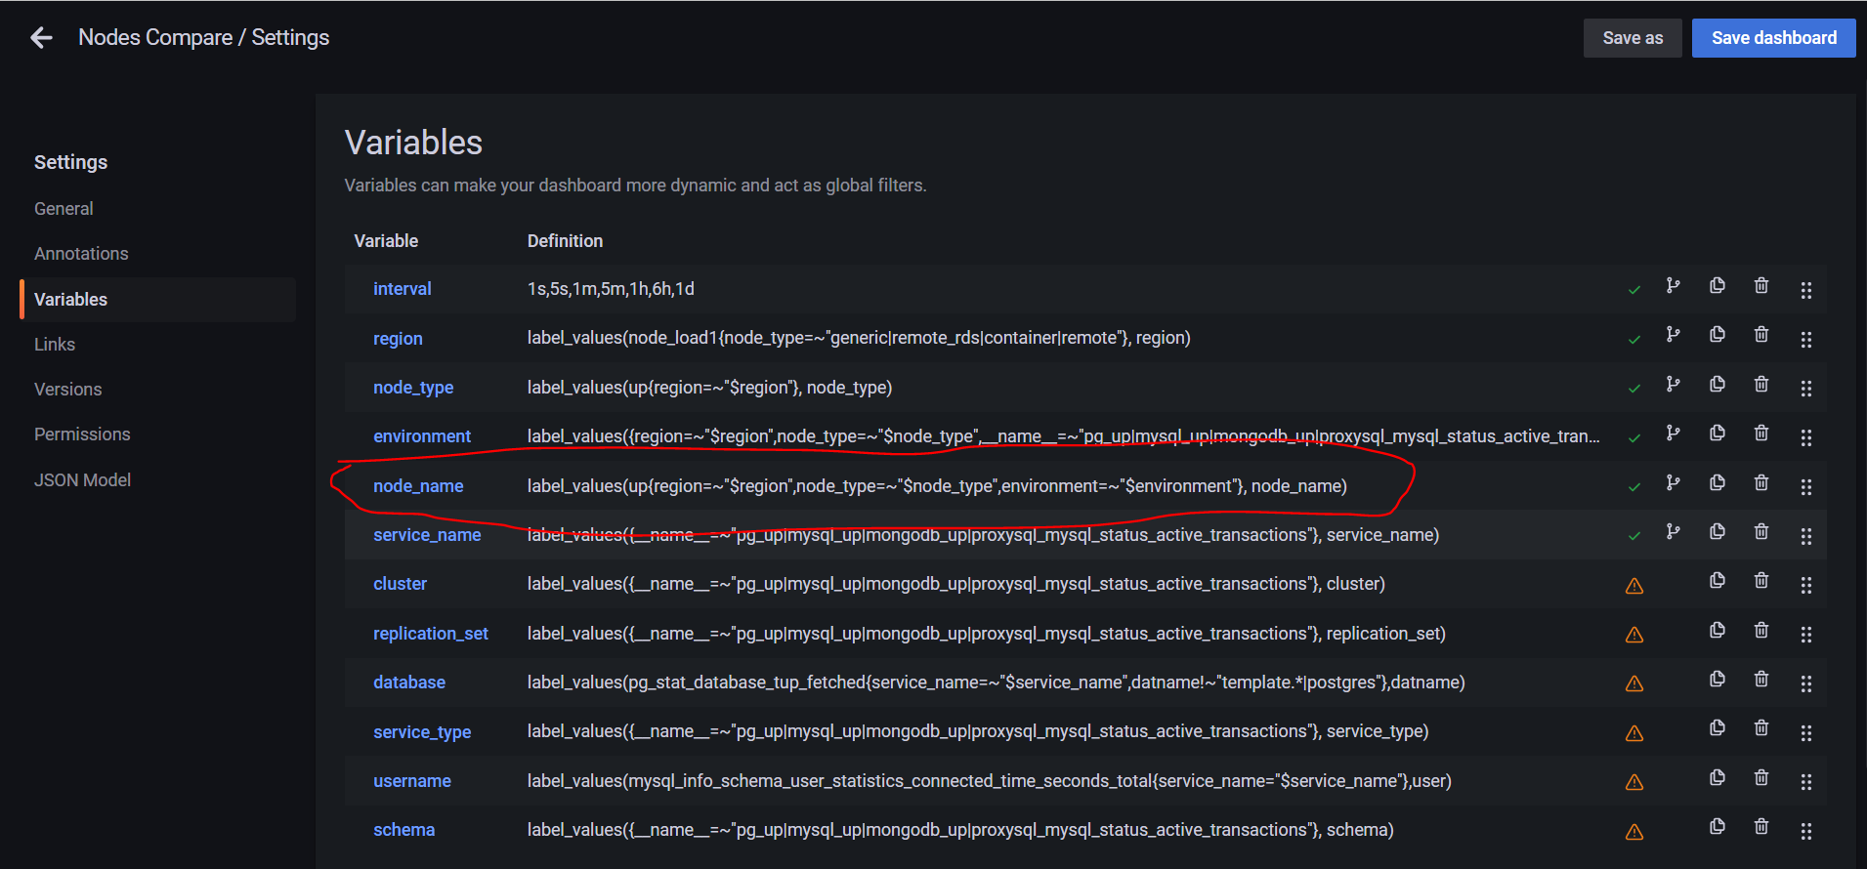The width and height of the screenshot is (1867, 869).
Task: Delete the database variable
Action: (1761, 680)
